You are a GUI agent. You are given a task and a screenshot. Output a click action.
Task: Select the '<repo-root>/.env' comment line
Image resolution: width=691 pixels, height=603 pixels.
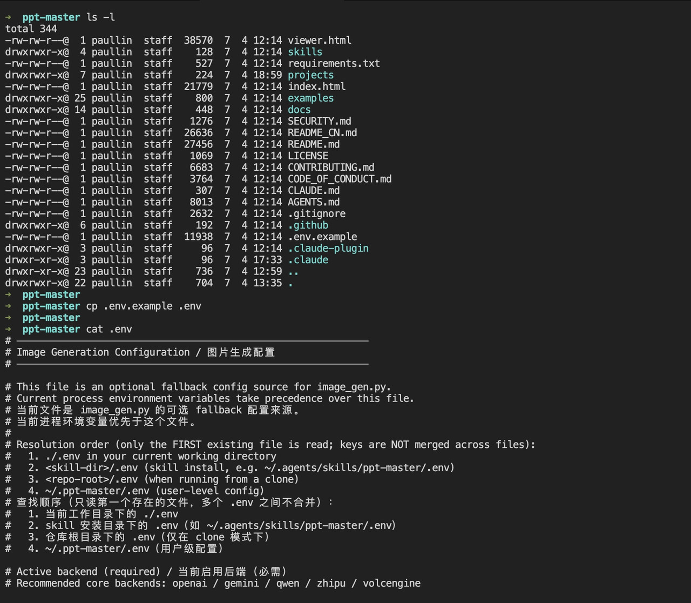[152, 480]
